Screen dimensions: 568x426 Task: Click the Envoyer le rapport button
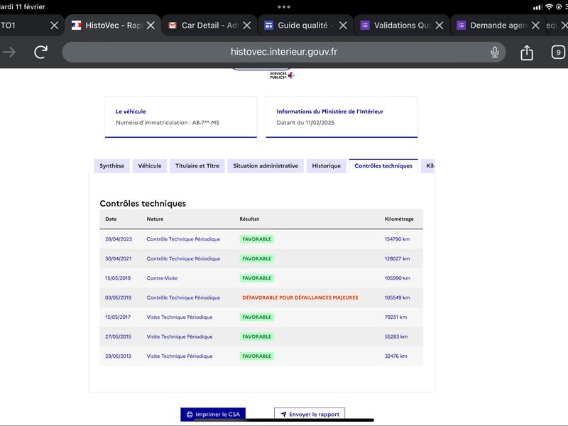coord(310,414)
